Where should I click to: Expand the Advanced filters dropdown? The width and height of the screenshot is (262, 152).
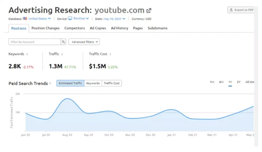click(84, 42)
